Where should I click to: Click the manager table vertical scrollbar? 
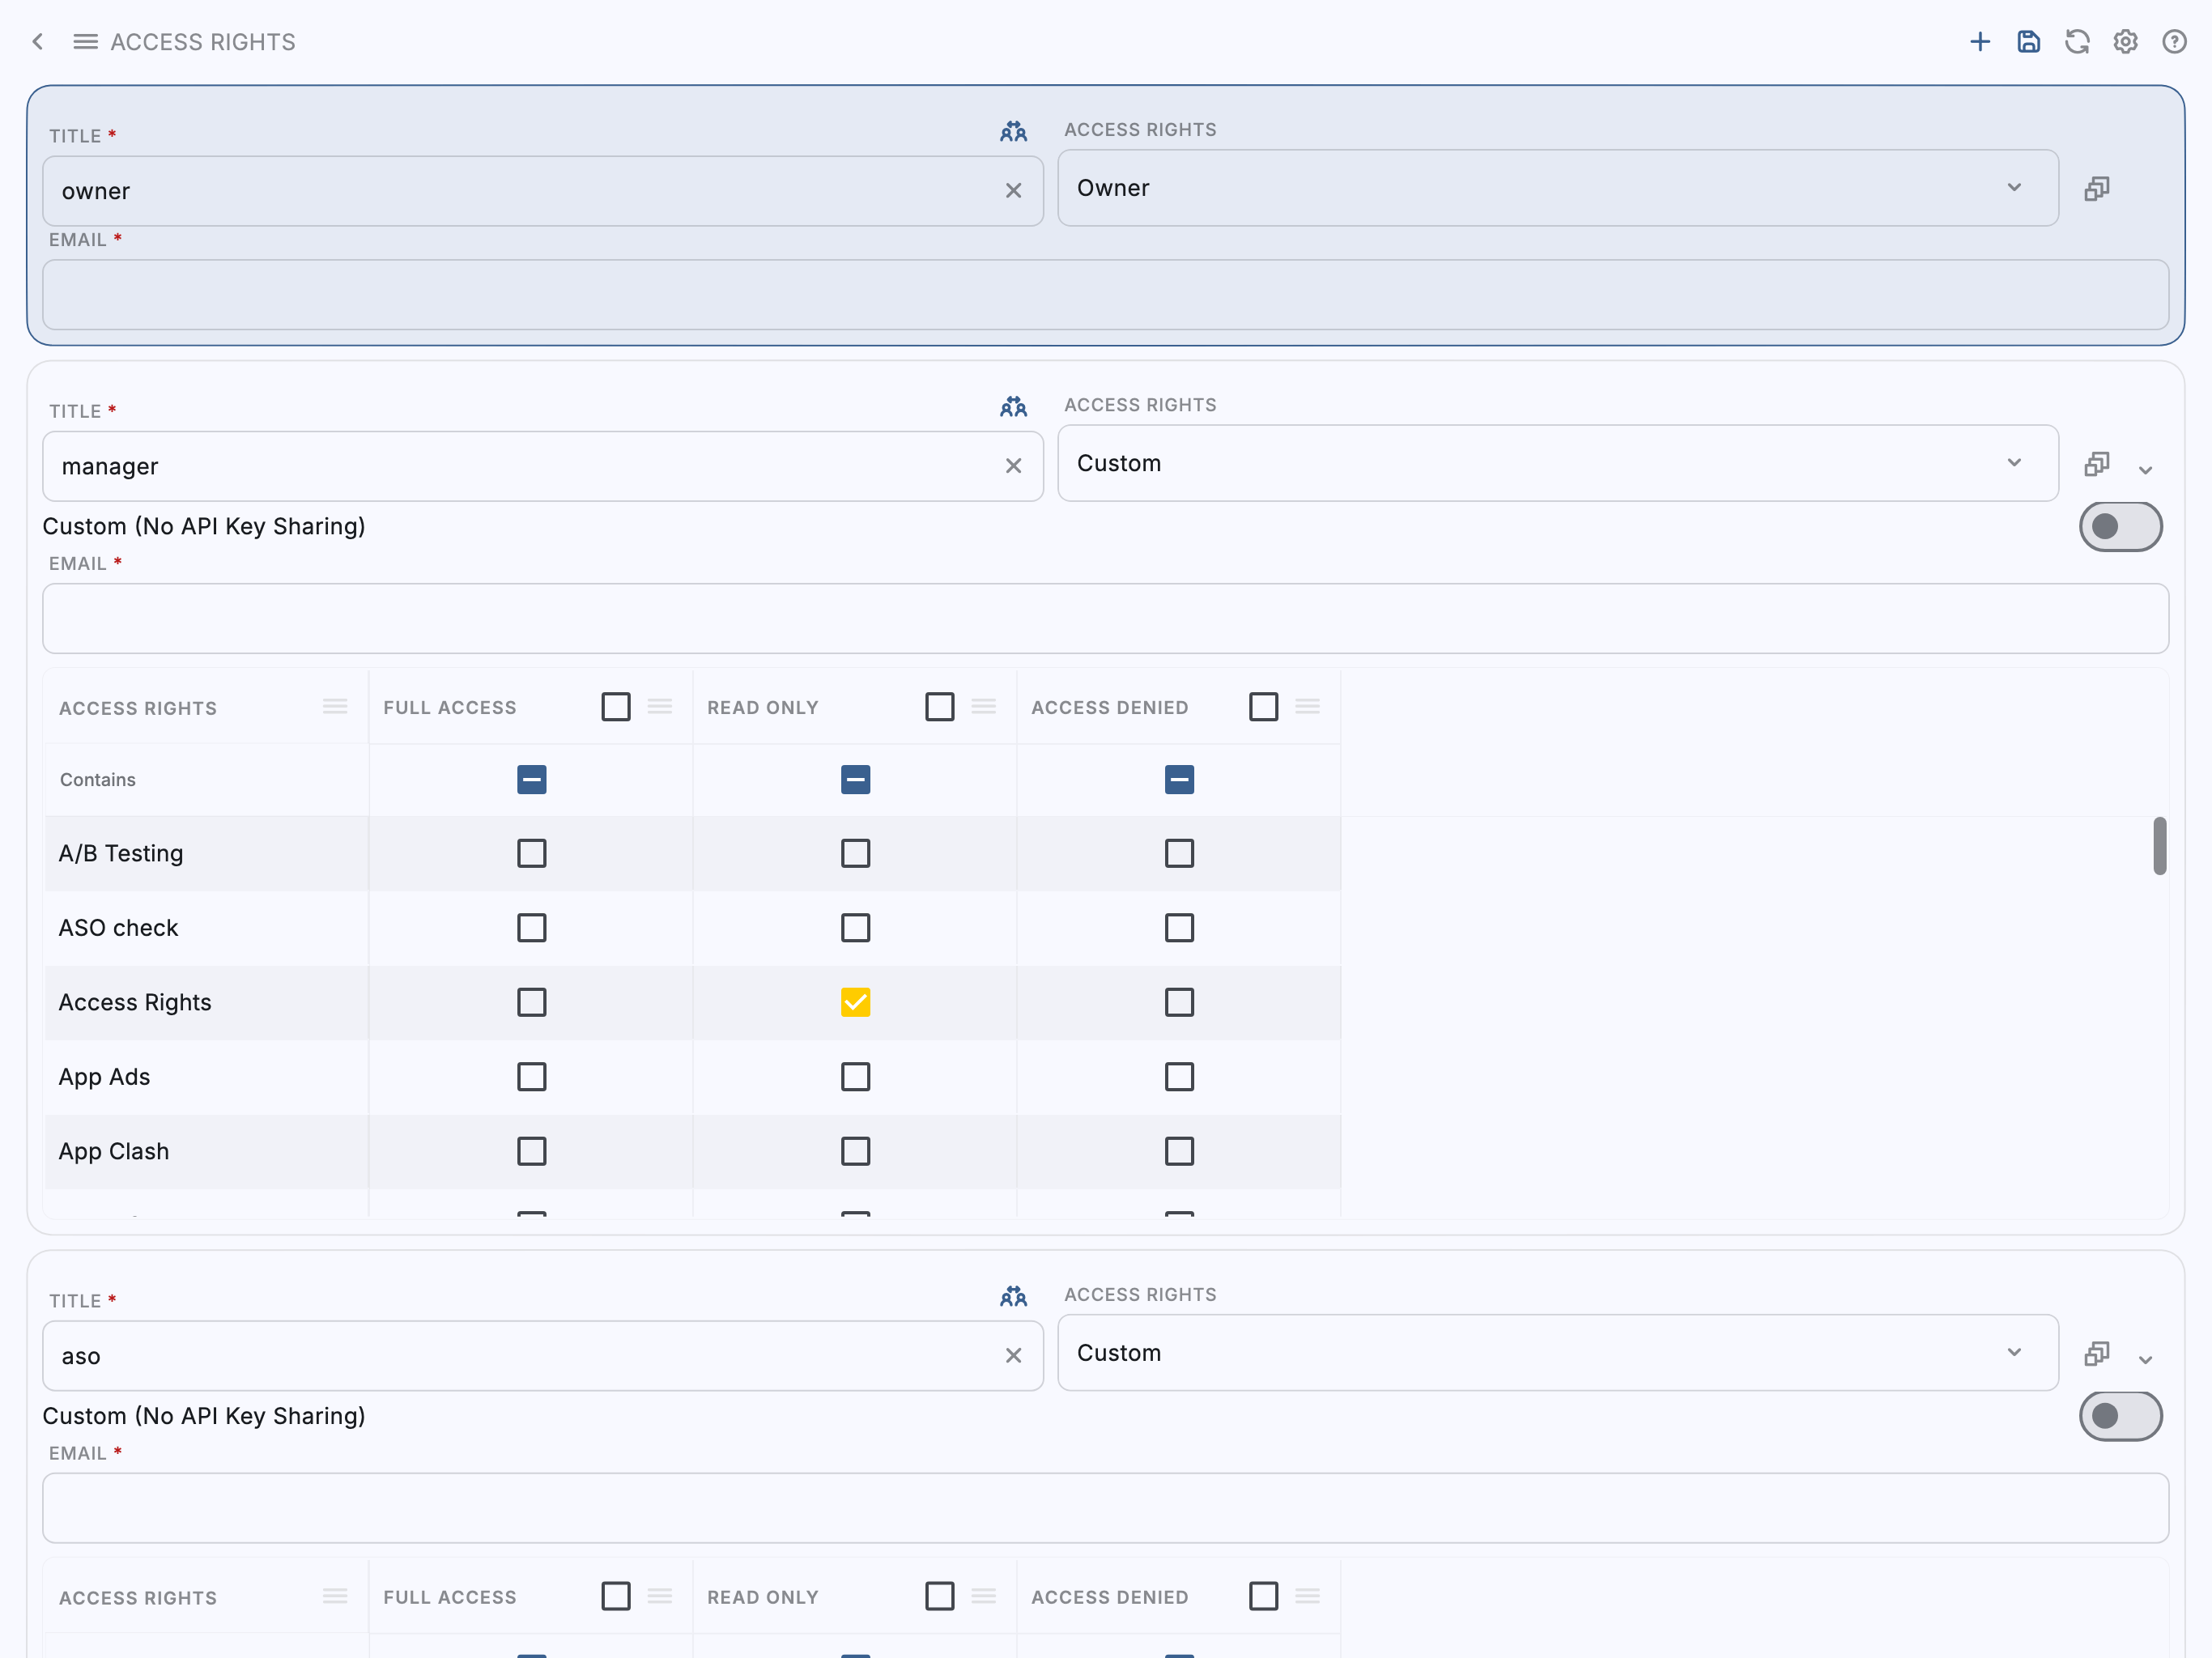[x=2159, y=846]
